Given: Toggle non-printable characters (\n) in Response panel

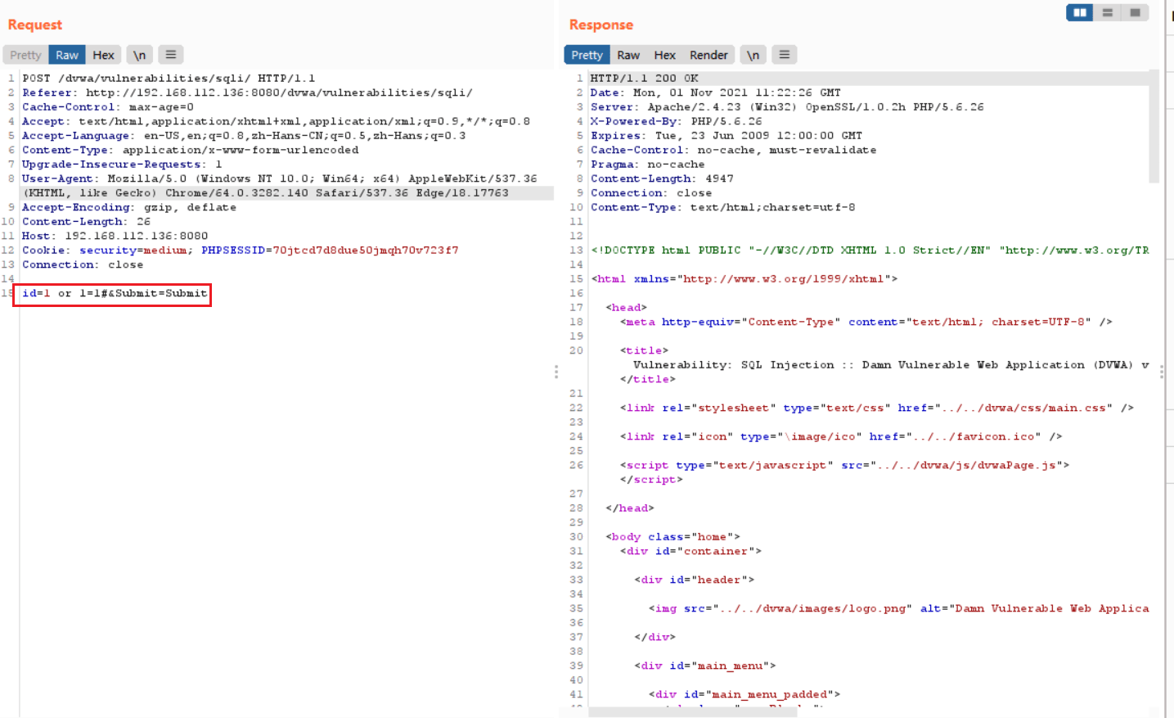Looking at the screenshot, I should (x=753, y=55).
